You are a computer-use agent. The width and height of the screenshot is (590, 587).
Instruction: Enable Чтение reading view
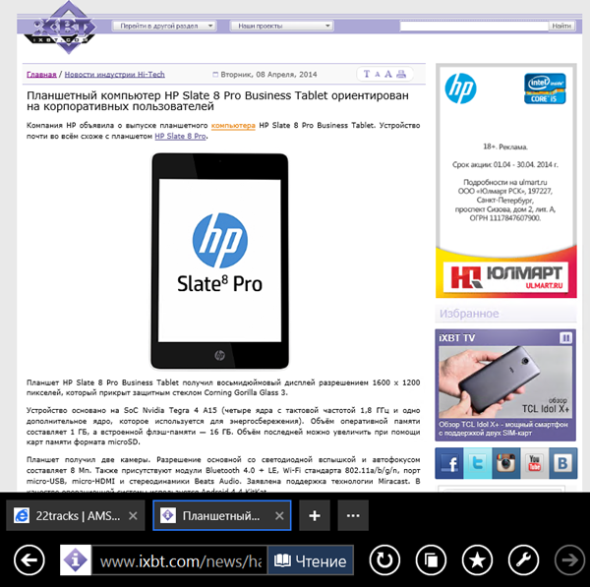(311, 560)
